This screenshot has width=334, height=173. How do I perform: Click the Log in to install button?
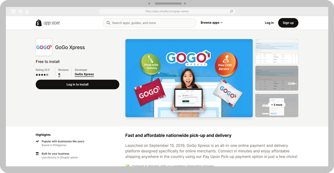(77, 84)
